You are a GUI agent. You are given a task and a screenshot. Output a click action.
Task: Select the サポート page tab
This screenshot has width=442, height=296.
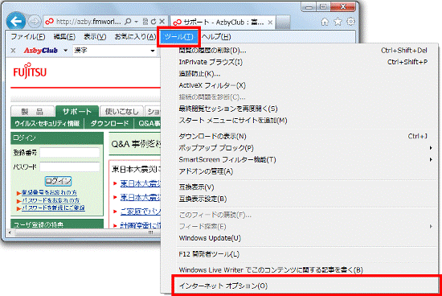tap(77, 112)
